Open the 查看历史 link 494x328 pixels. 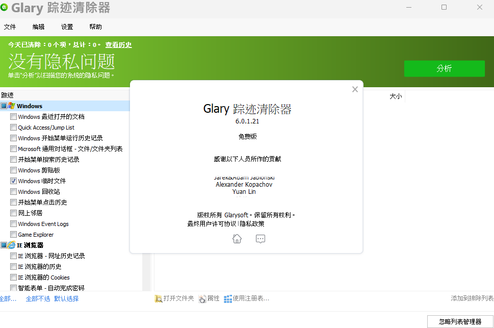tap(118, 45)
